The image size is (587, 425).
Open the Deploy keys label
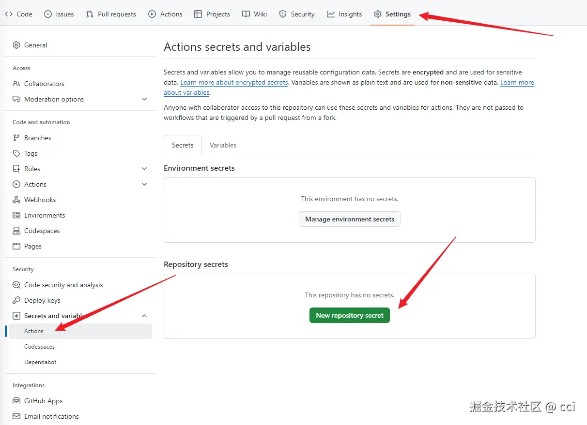pyautogui.click(x=42, y=300)
